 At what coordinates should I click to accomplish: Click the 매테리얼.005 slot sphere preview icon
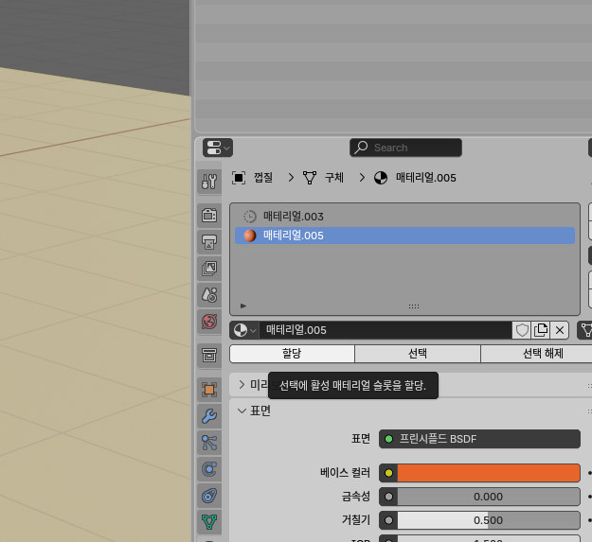coord(249,236)
